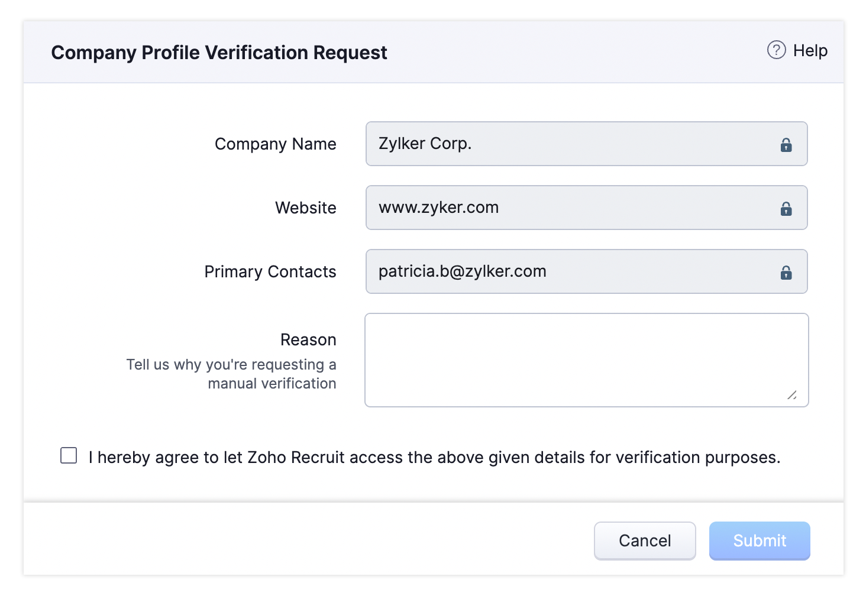The width and height of the screenshot is (866, 599).
Task: Click the lock icon in Website field
Action: 786,209
